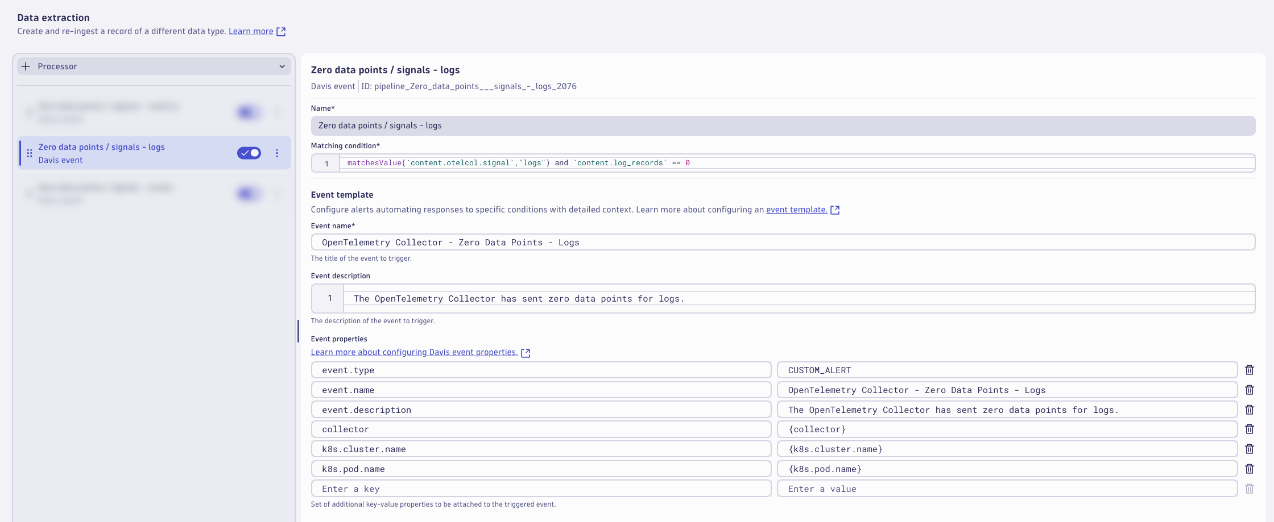
Task: Click the collector key field
Action: 541,429
